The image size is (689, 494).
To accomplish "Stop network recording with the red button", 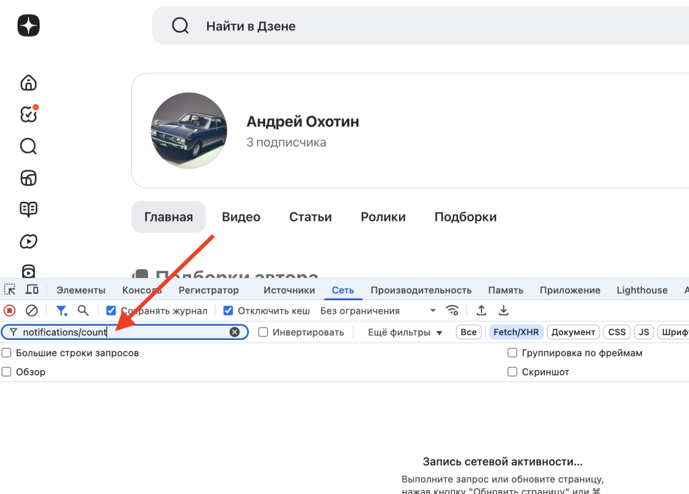I will pyautogui.click(x=9, y=311).
